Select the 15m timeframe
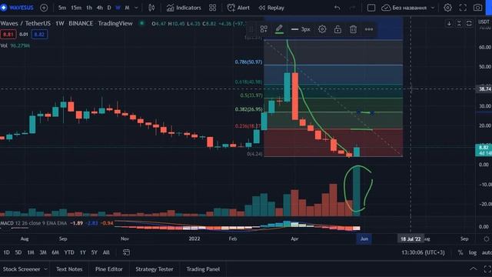This screenshot has height=277, width=492. (x=76, y=8)
